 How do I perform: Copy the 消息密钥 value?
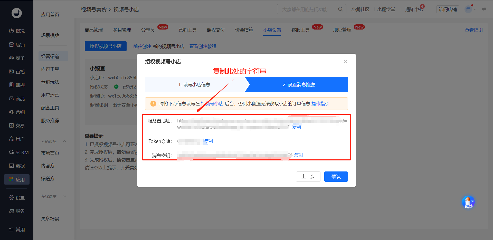pos(298,155)
